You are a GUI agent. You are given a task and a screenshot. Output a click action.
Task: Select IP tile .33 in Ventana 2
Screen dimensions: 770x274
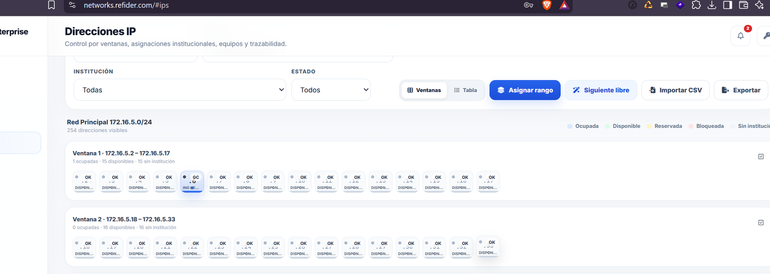coord(488,247)
